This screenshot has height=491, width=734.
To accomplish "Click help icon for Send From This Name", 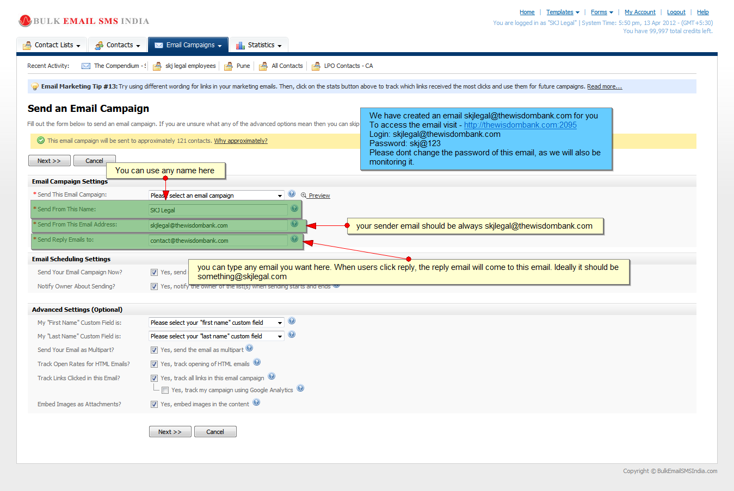I will (294, 209).
